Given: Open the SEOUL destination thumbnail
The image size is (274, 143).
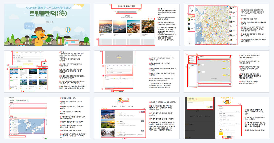Looking at the screenshot, I should 105,26.
